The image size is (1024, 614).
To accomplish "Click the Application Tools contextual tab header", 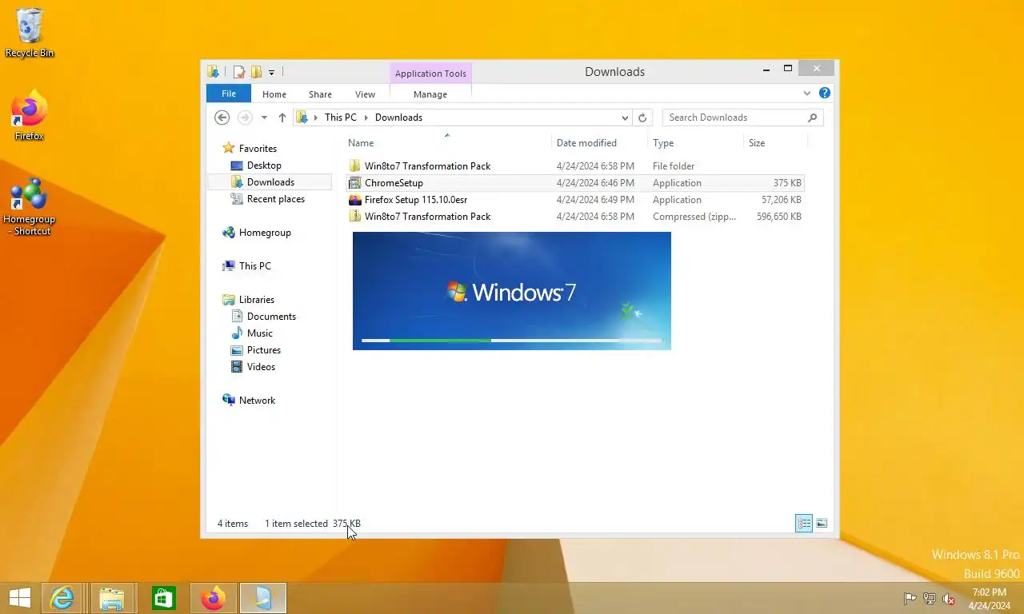I will tap(430, 74).
